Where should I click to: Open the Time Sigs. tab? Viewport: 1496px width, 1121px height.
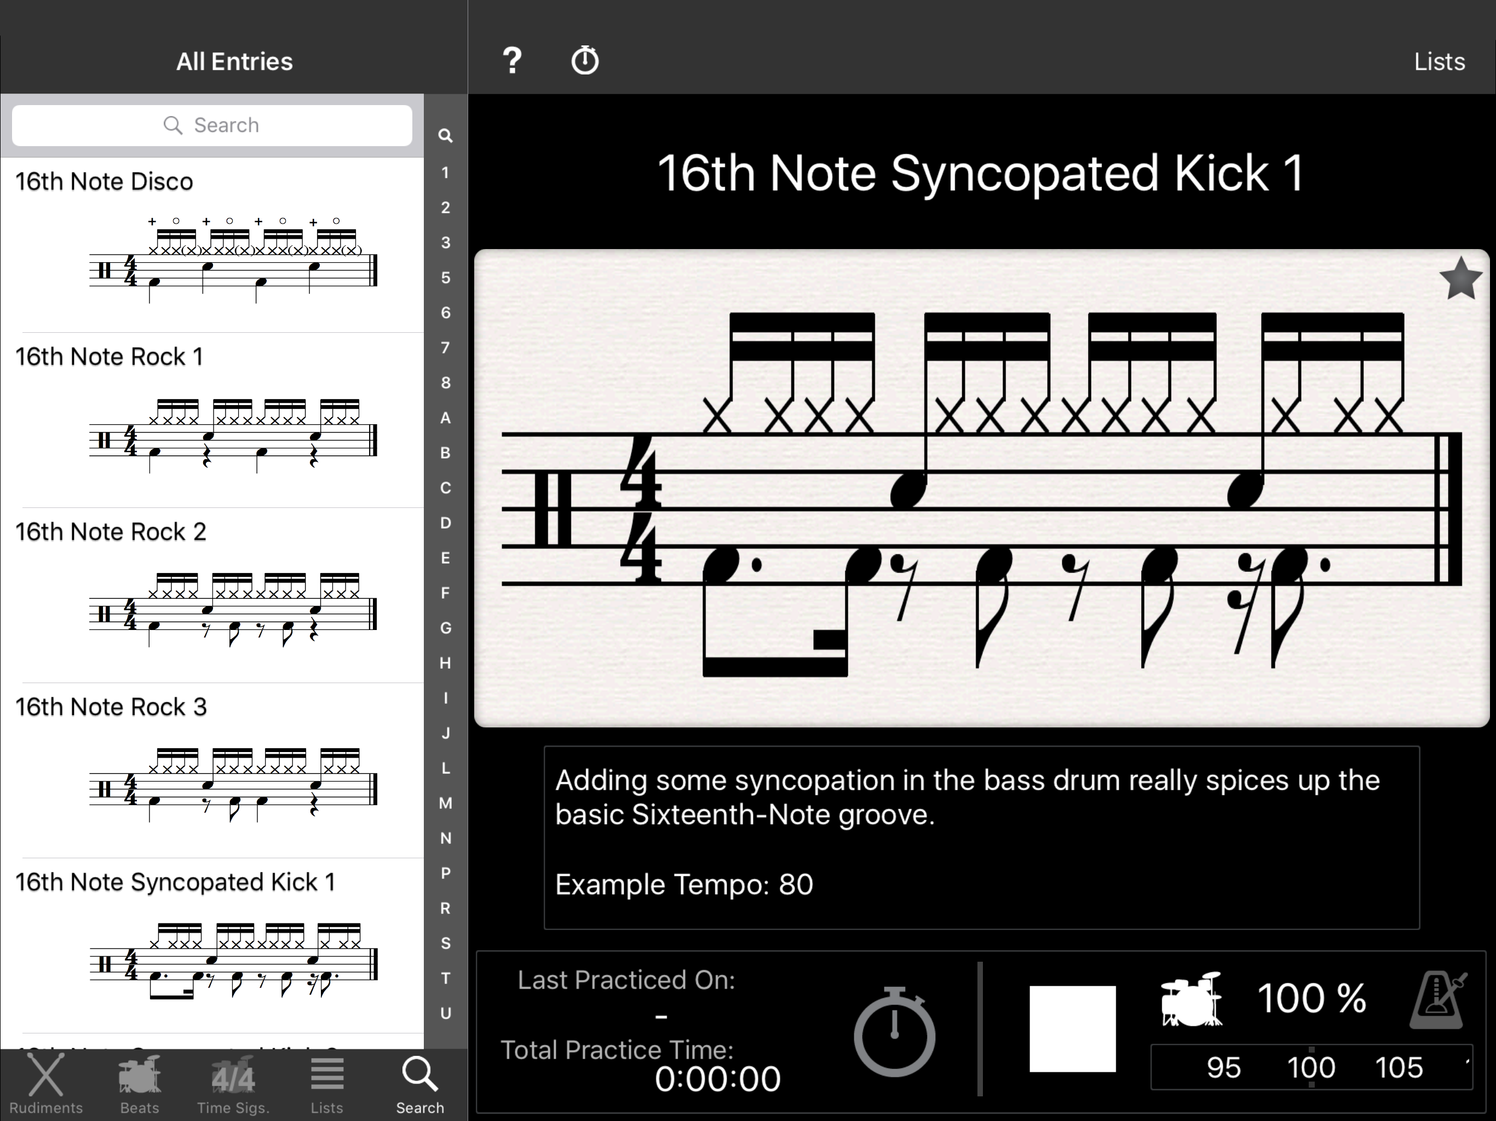click(x=233, y=1084)
